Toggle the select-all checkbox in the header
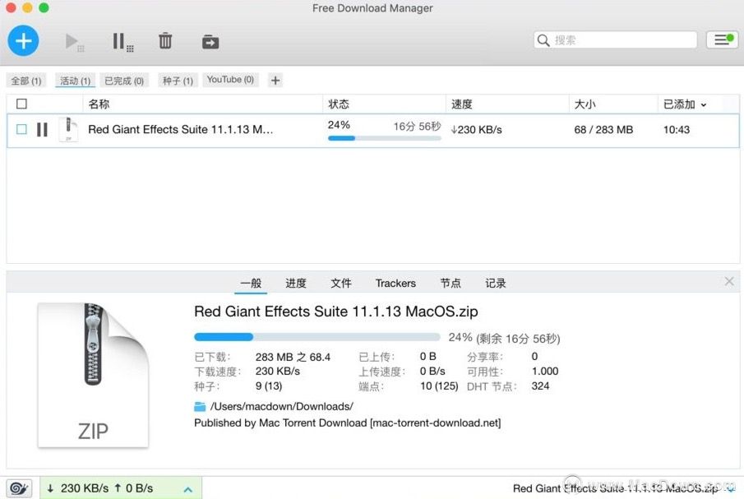This screenshot has height=499, width=744. point(21,104)
